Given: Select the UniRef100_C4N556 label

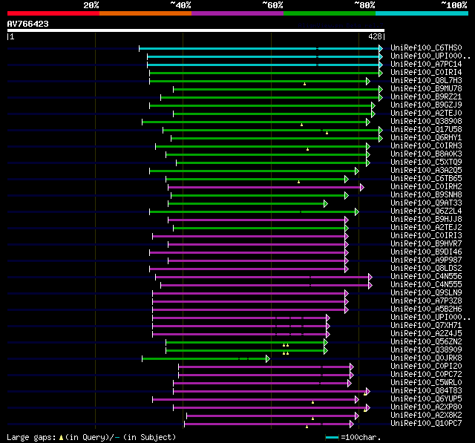Looking at the screenshot, I should (426, 277).
